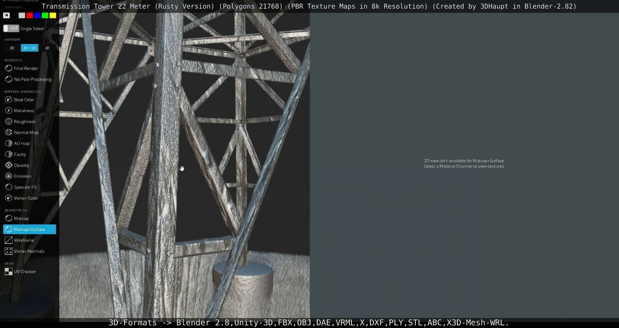Screen dimensions: 619x328
Task: Click the 'Select a Material Channel' hint text
Action: 464,166
